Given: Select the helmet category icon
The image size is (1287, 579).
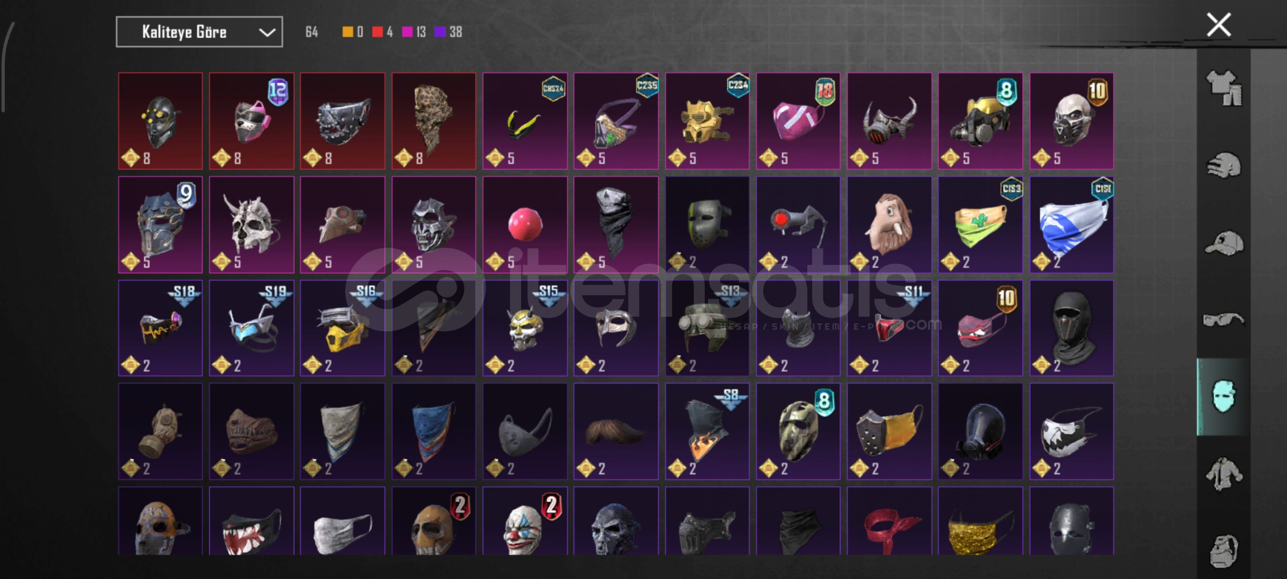Looking at the screenshot, I should [x=1224, y=166].
